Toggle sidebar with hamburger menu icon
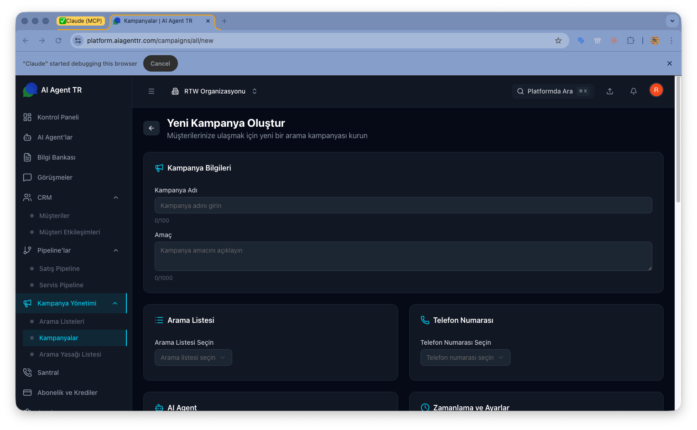 click(x=151, y=91)
